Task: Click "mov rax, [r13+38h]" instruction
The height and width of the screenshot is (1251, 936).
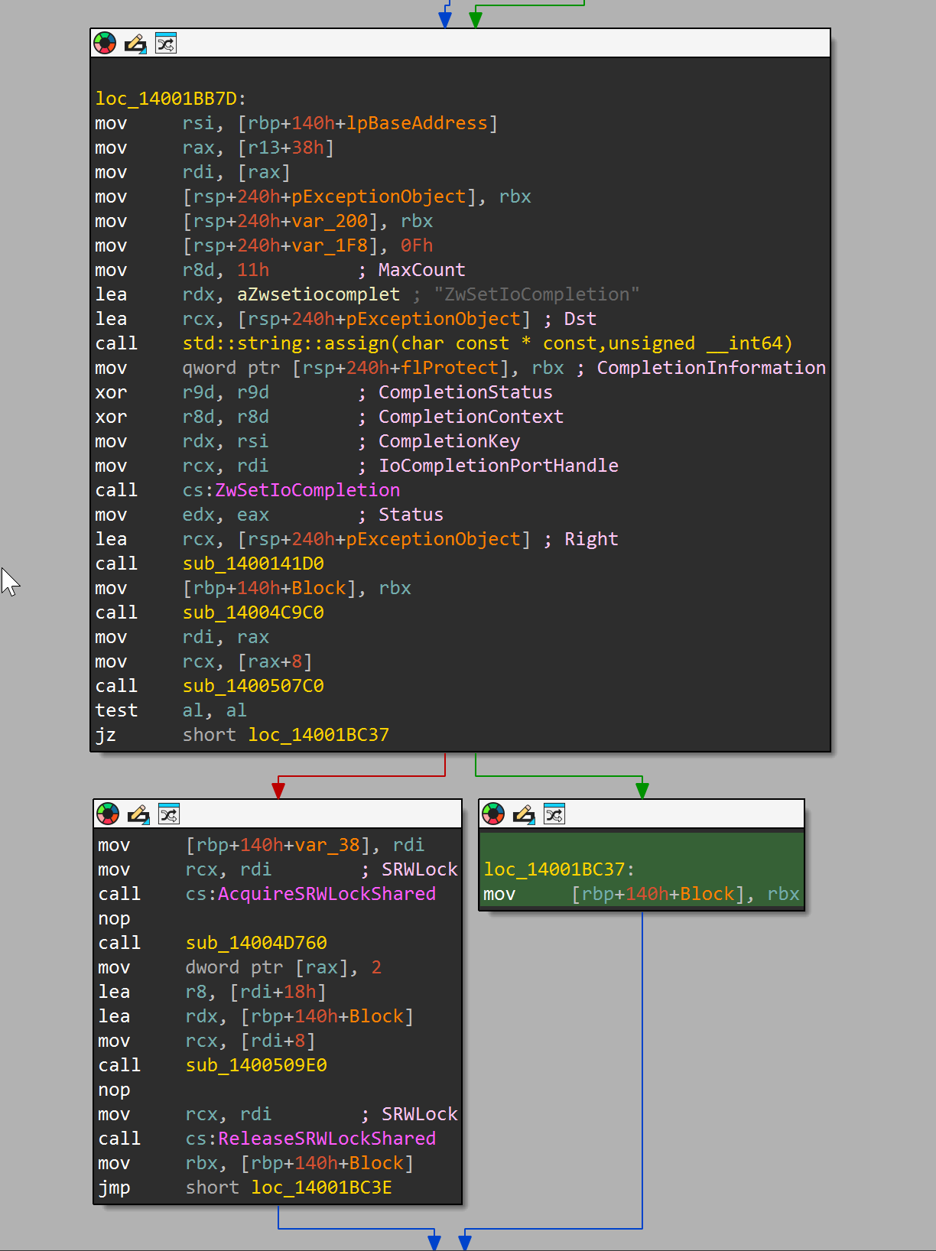Action: click(x=215, y=148)
